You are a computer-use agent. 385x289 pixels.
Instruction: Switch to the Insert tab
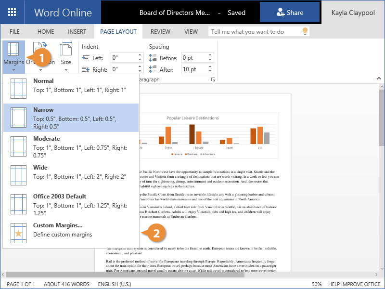coord(77,32)
